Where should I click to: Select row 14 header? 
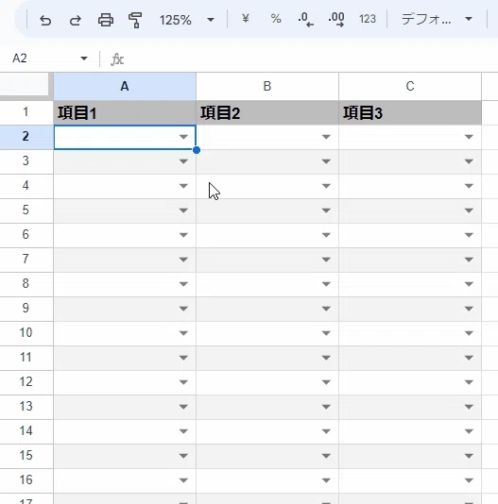[x=26, y=430]
